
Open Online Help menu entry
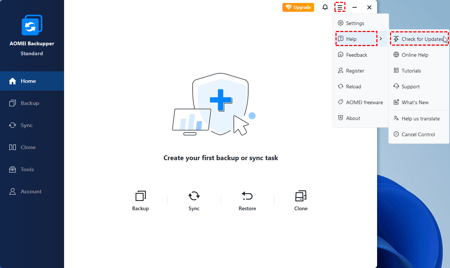point(415,55)
